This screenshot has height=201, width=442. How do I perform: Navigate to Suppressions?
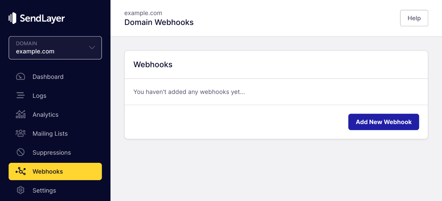tap(52, 152)
